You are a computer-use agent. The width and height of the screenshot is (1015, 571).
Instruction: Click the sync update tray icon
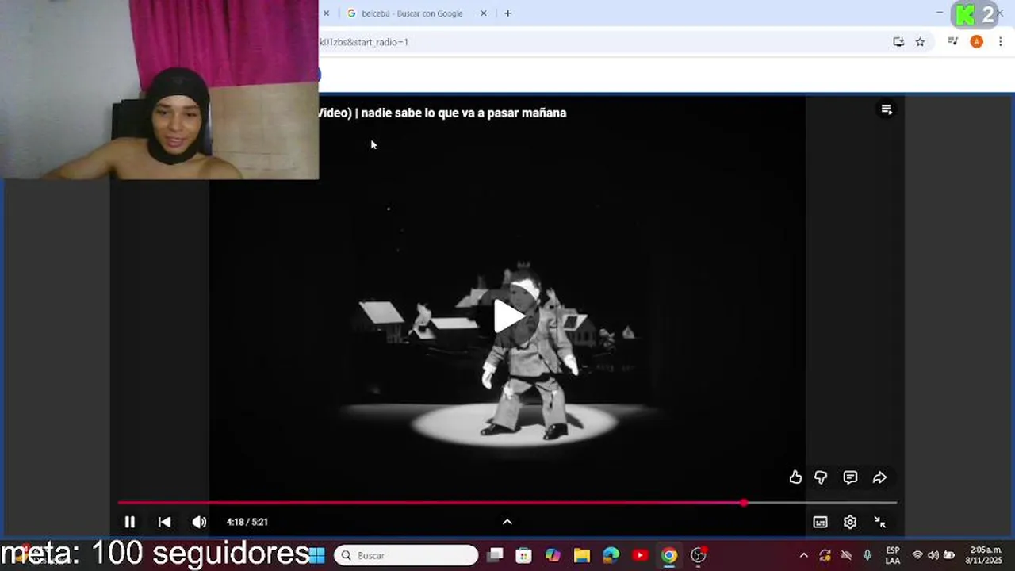825,555
